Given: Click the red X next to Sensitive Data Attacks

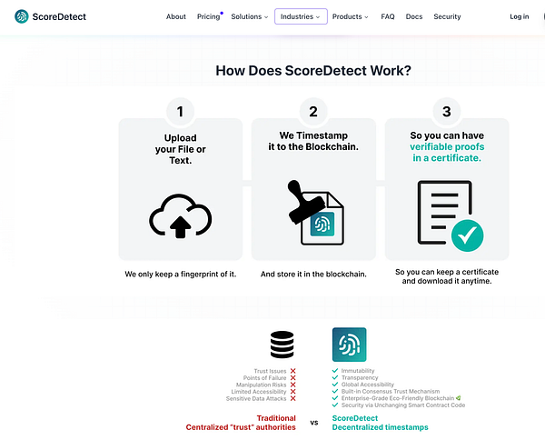Looking at the screenshot, I should 293,398.
